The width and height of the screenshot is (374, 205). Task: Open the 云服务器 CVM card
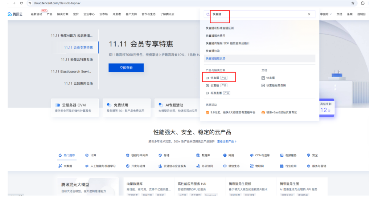(x=75, y=108)
